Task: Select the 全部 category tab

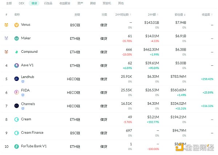Action: 9,4
